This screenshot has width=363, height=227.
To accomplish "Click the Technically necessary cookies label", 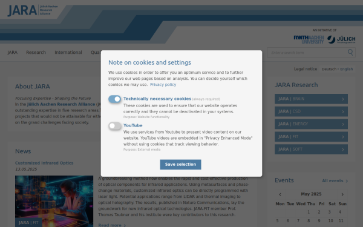I will point(157,99).
